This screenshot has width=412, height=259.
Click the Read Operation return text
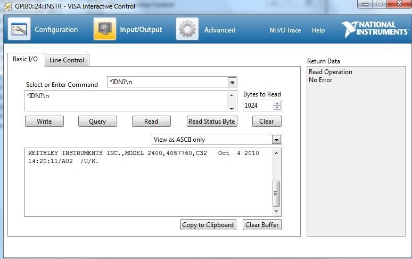[330, 72]
